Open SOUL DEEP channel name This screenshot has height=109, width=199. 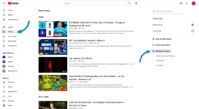click(72, 61)
